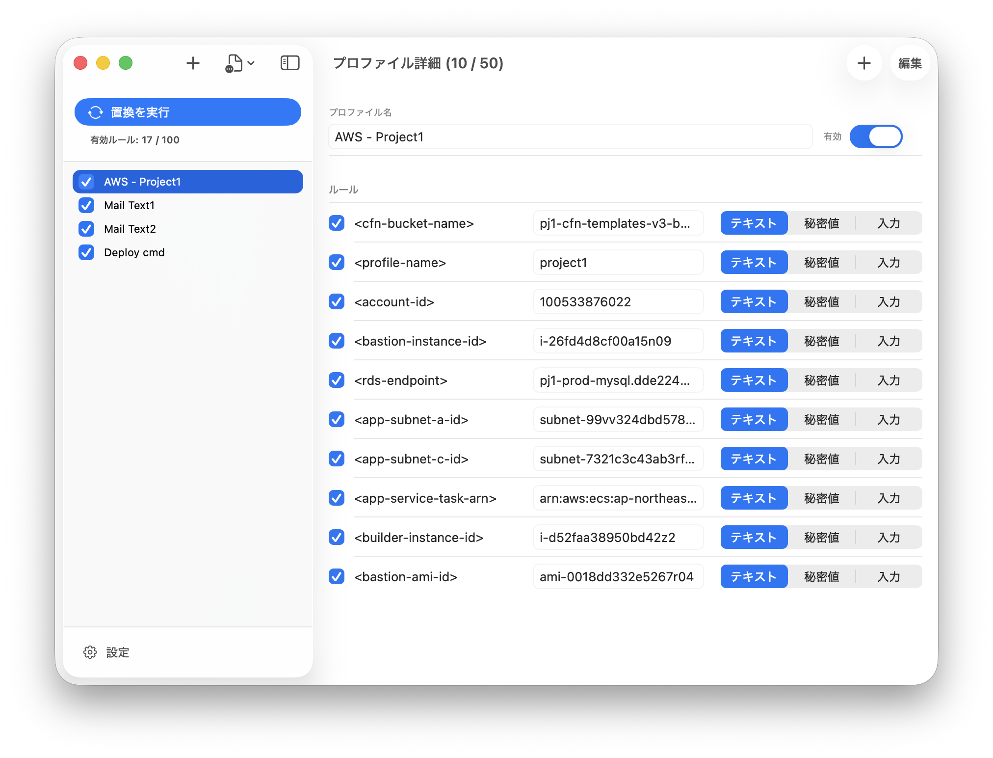Edit the pj1-cfn-templates value field
The image size is (993, 758).
point(618,223)
